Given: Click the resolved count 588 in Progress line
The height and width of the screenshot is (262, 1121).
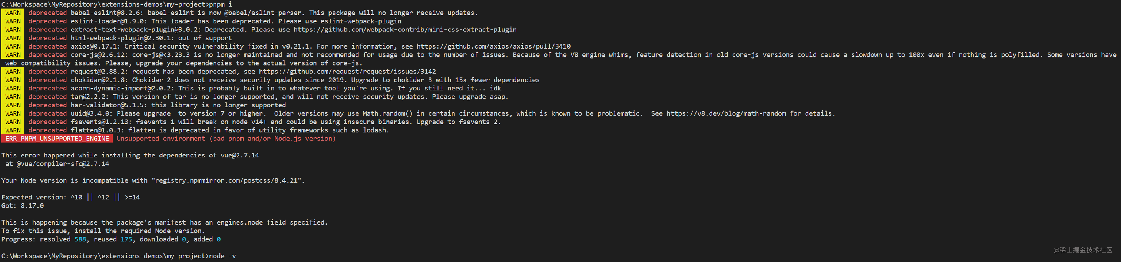Looking at the screenshot, I should coord(80,239).
